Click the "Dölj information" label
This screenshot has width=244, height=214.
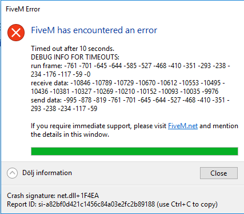pyautogui.click(x=47, y=173)
